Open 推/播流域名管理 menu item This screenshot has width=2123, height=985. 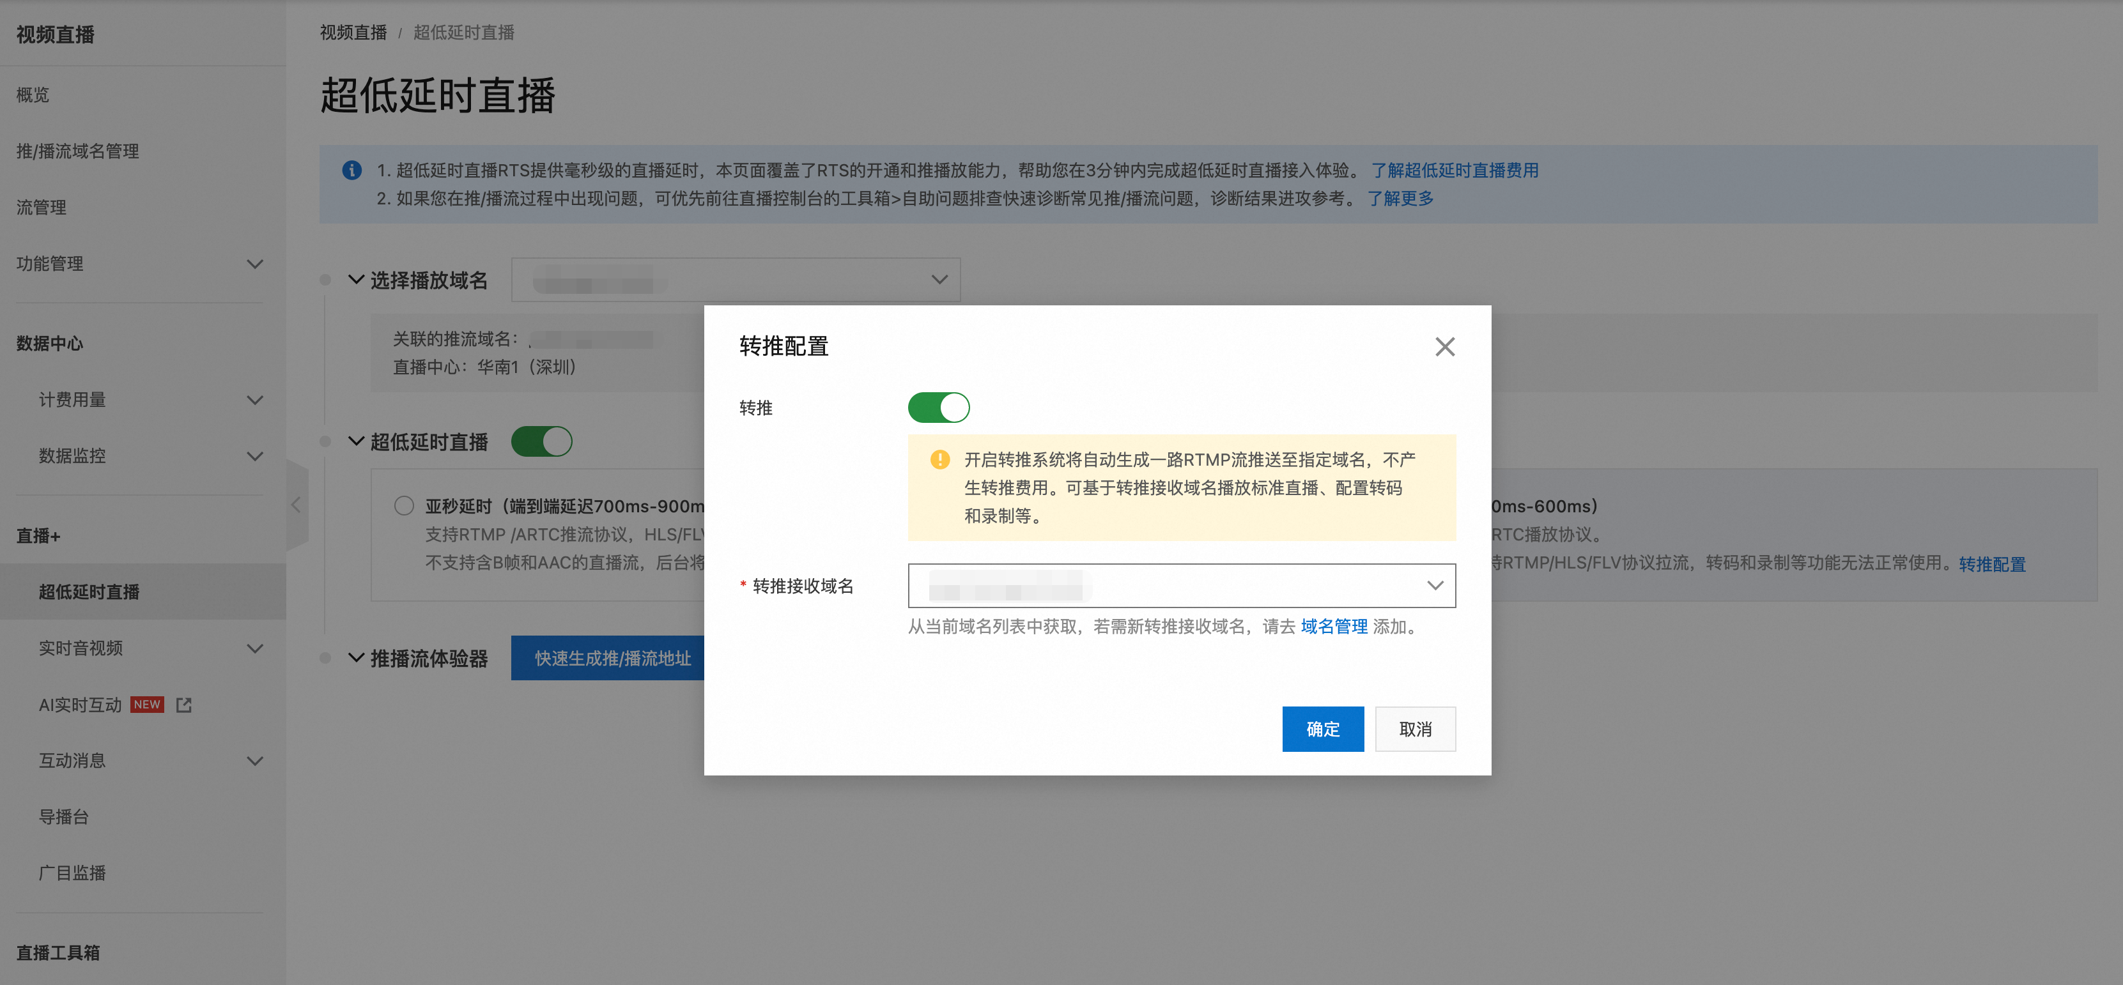[77, 151]
